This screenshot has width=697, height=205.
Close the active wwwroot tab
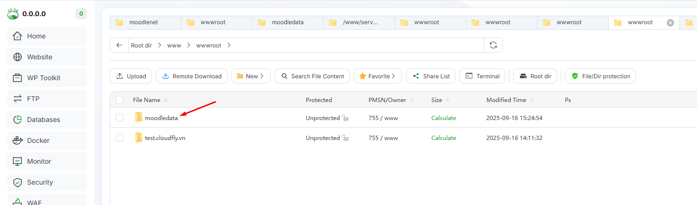tap(670, 22)
